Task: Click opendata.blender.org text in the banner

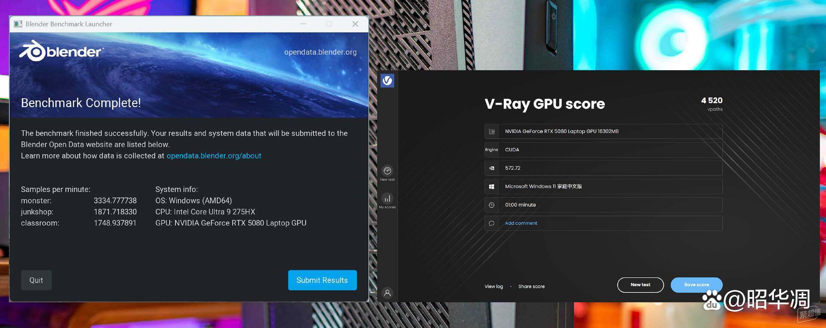Action: pyautogui.click(x=320, y=52)
